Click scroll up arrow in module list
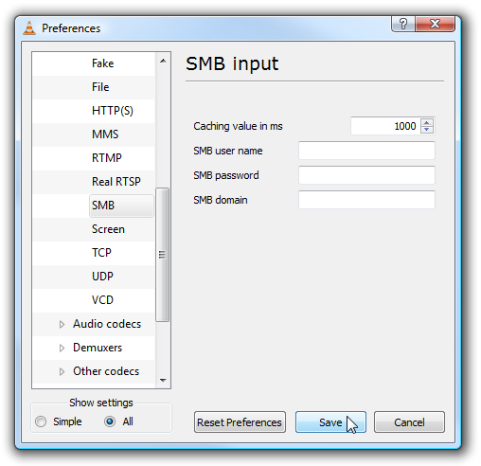Image resolution: width=481 pixels, height=466 pixels. 163,61
